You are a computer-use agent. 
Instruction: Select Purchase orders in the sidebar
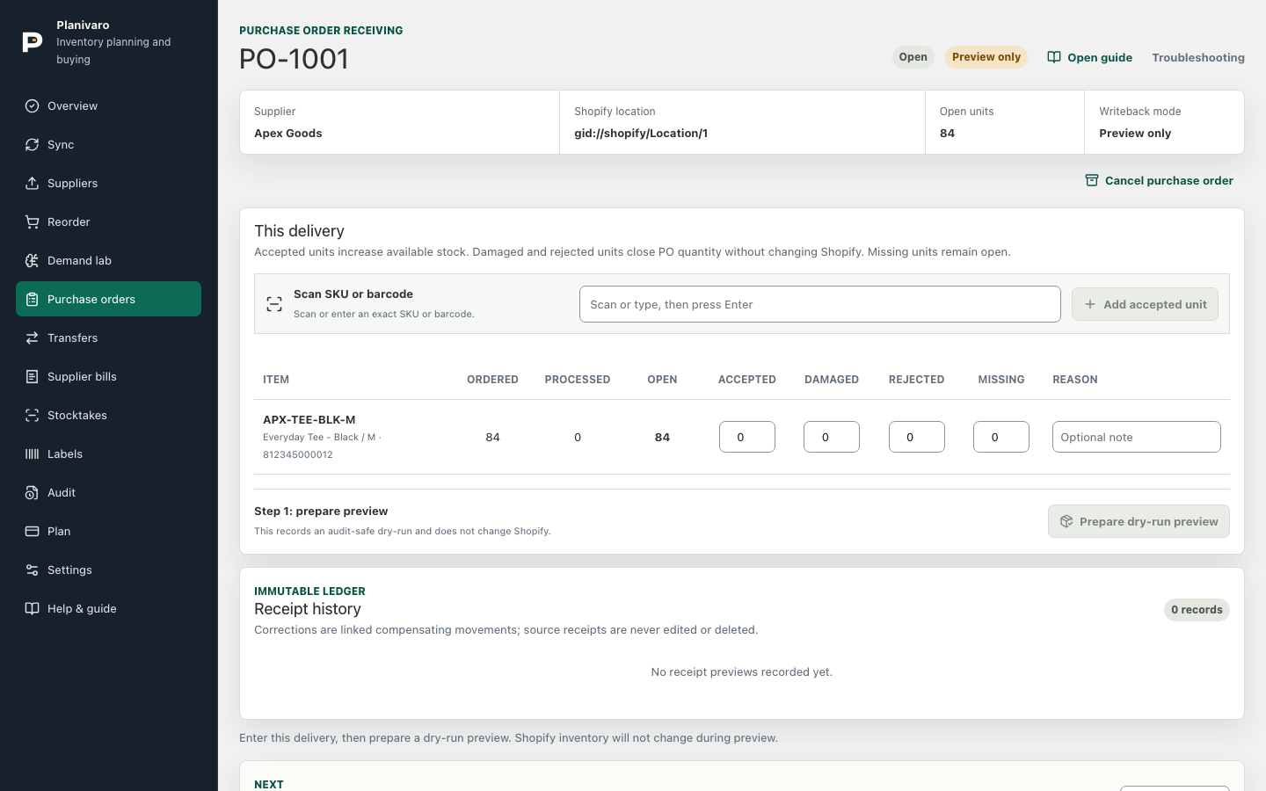pos(108,299)
